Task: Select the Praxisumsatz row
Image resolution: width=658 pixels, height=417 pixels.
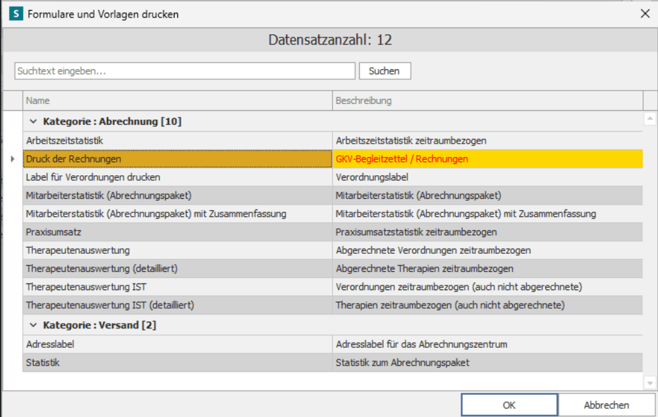Action: tap(333, 232)
